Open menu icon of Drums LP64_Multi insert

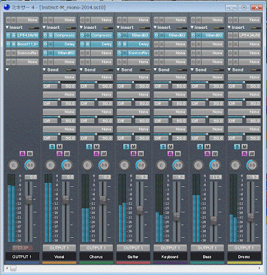(235, 35)
